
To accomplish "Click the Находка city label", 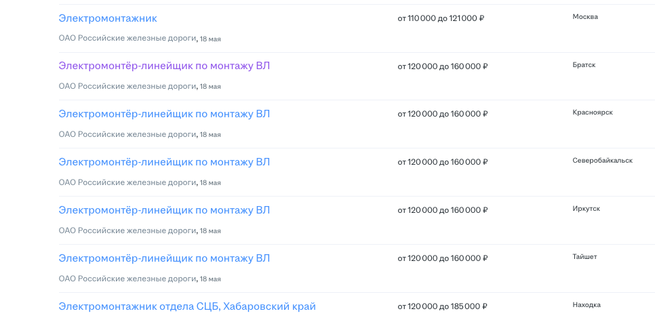I will tap(586, 304).
